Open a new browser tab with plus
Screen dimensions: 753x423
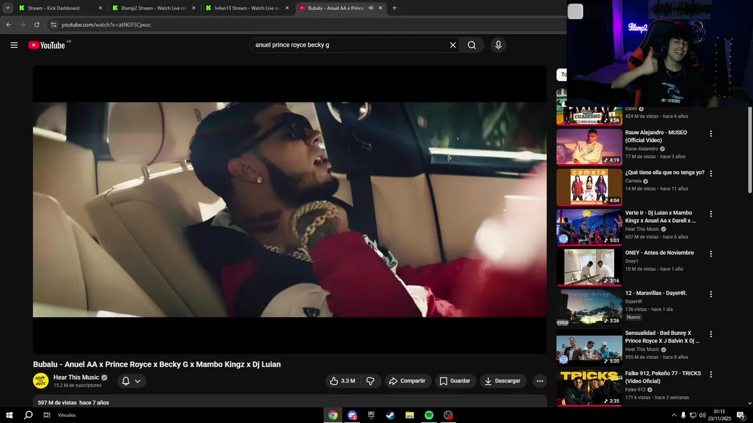tap(394, 8)
